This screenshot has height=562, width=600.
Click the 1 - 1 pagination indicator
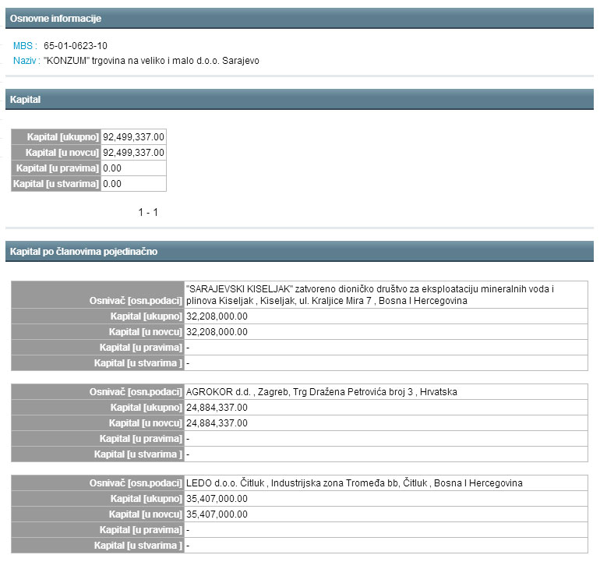(148, 212)
